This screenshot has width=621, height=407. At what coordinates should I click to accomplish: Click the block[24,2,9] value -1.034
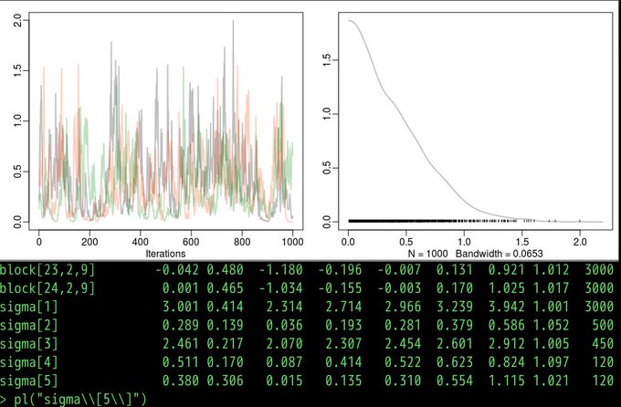click(x=280, y=287)
